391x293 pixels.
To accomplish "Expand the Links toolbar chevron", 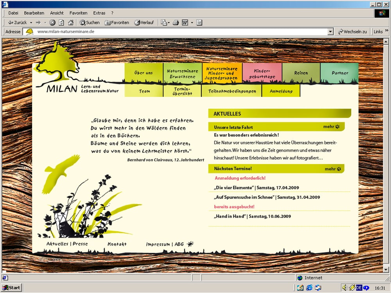I will (x=387, y=30).
